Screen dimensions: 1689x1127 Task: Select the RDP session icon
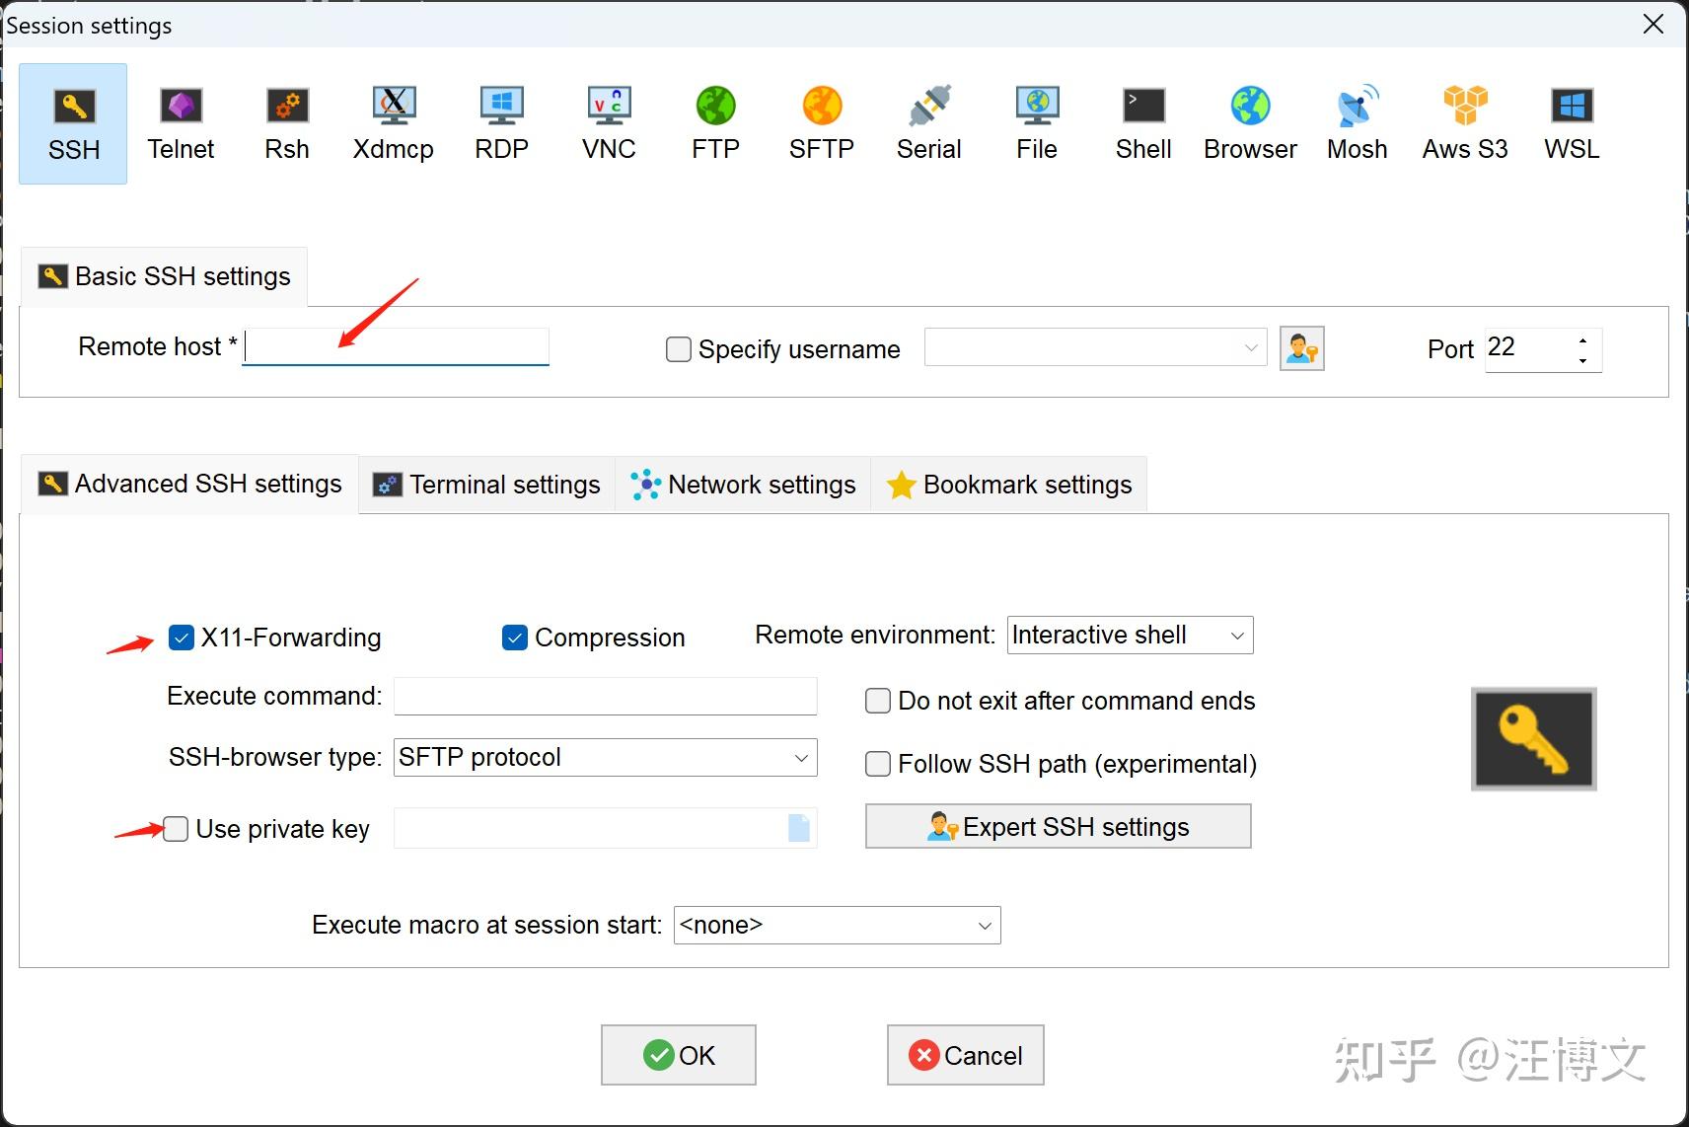pyautogui.click(x=501, y=122)
